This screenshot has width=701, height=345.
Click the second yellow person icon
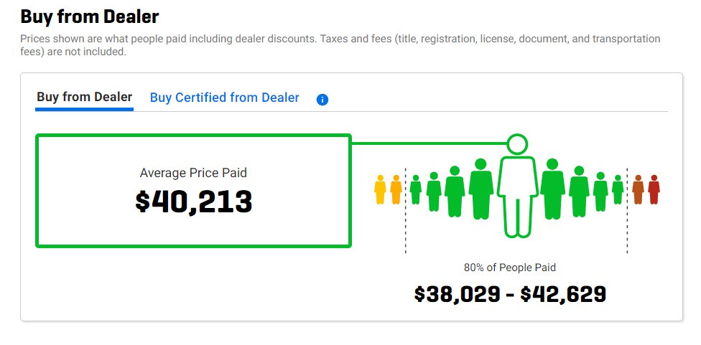coord(395,190)
